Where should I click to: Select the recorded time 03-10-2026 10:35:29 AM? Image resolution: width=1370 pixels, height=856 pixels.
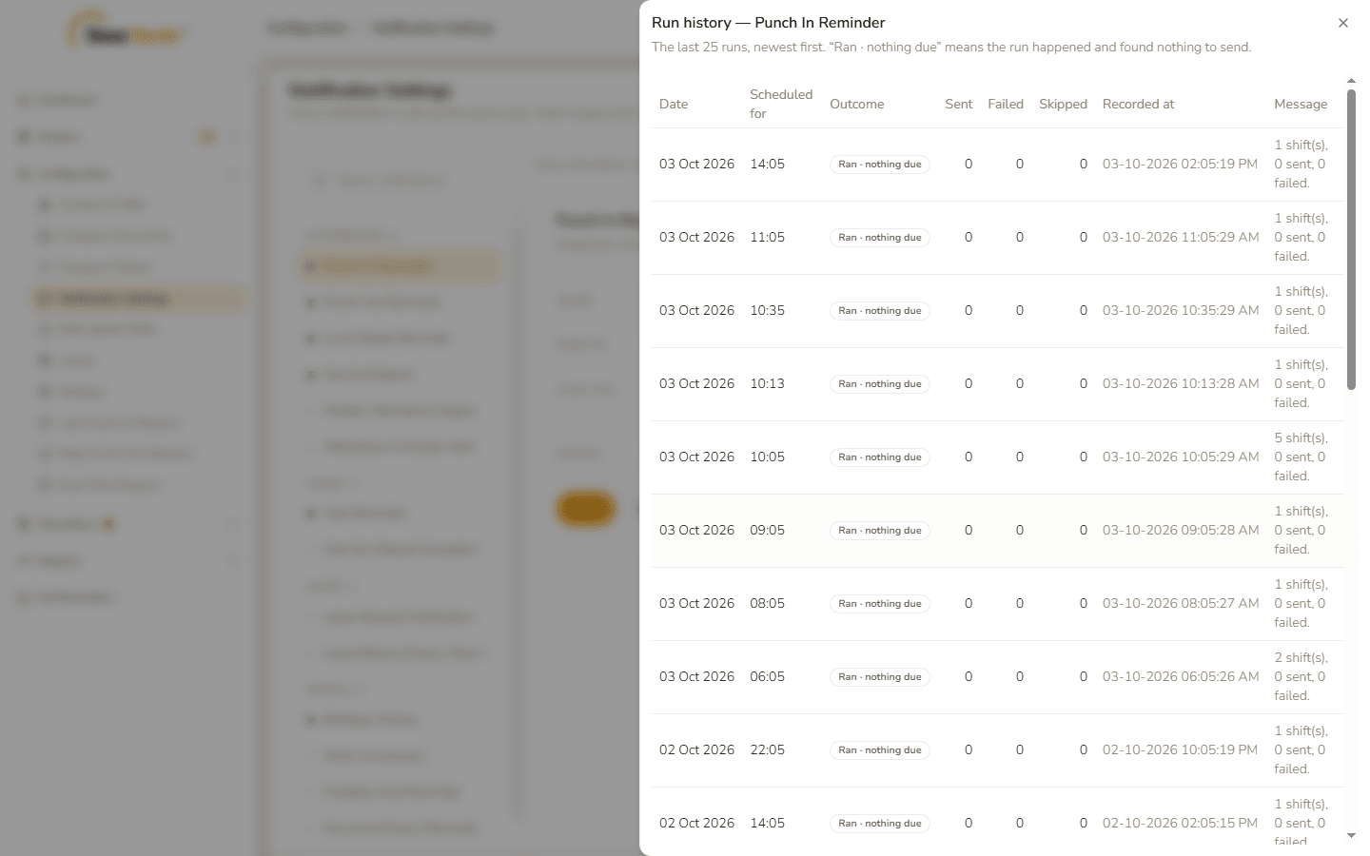point(1181,310)
